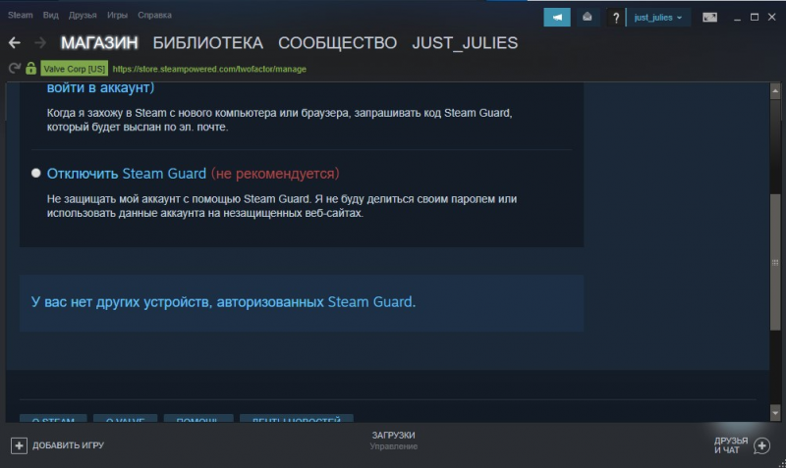Switch to the СООБЩЕСТВО tab

coord(337,43)
